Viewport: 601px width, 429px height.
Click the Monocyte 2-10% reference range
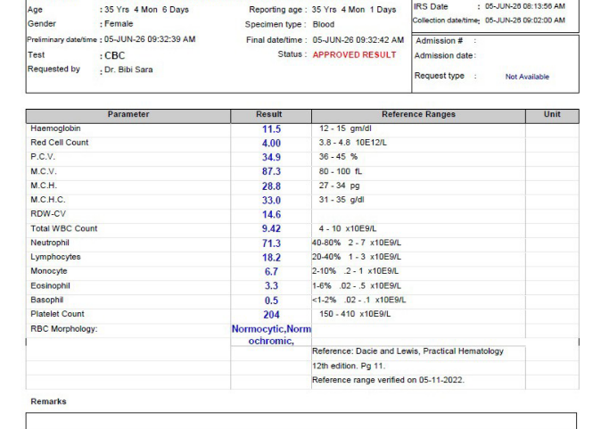pyautogui.click(x=355, y=271)
